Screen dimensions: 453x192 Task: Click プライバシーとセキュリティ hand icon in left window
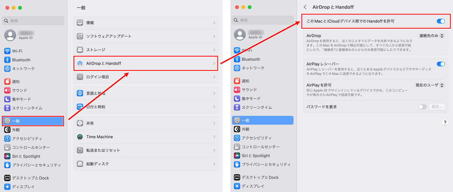pyautogui.click(x=7, y=165)
